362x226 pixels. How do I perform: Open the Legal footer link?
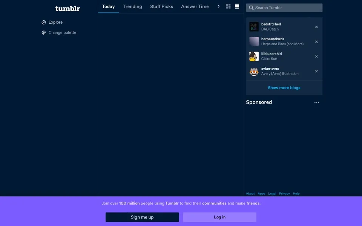tap(272, 194)
